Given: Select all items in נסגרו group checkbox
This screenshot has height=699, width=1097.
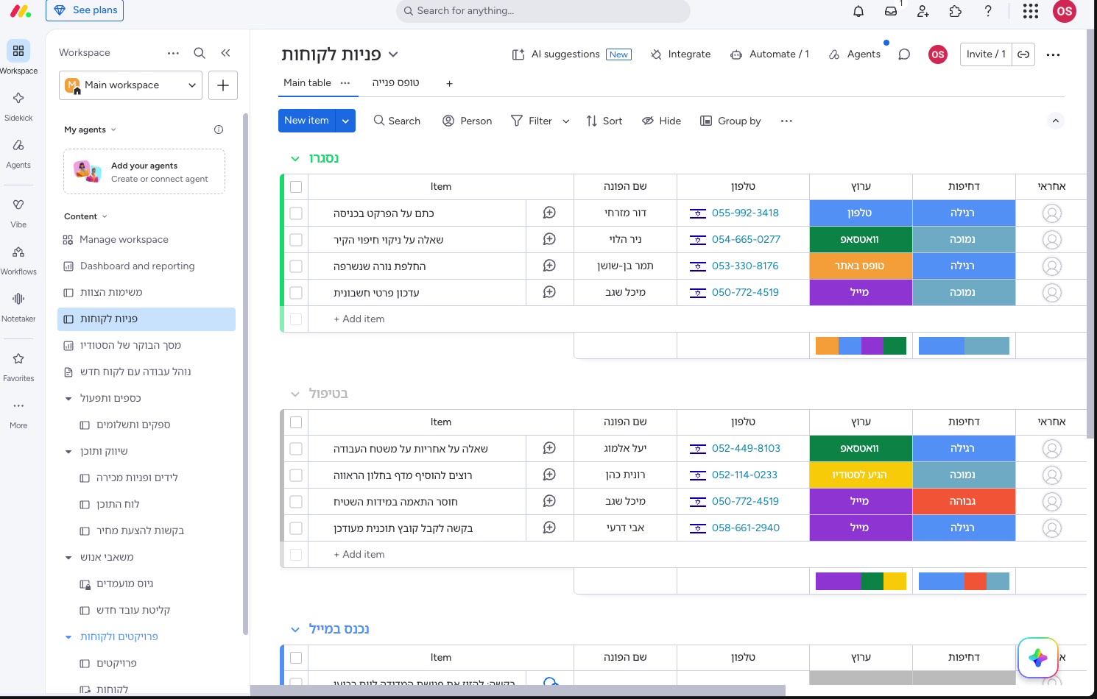Looking at the screenshot, I should pyautogui.click(x=296, y=187).
